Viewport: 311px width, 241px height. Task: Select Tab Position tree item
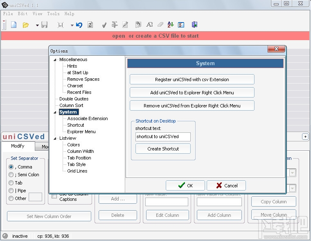pos(79,158)
